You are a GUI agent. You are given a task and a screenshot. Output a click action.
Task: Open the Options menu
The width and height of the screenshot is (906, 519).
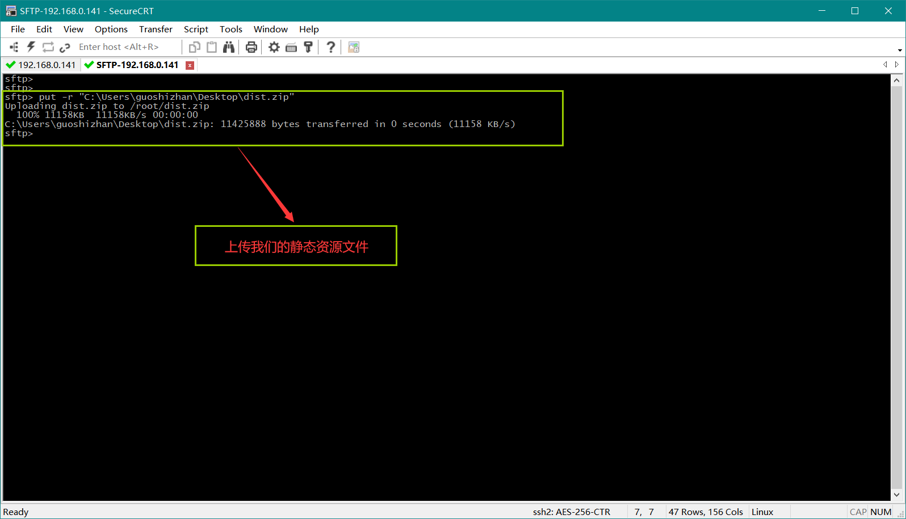111,29
